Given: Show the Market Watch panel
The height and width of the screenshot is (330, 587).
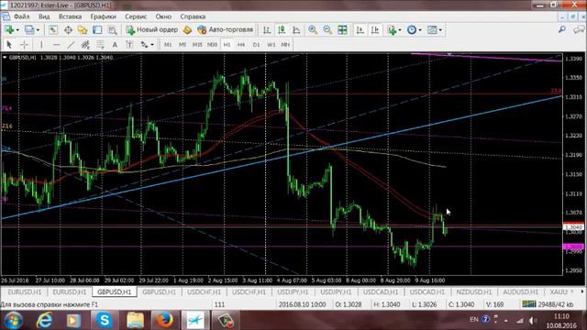Looking at the screenshot, I should [53, 30].
